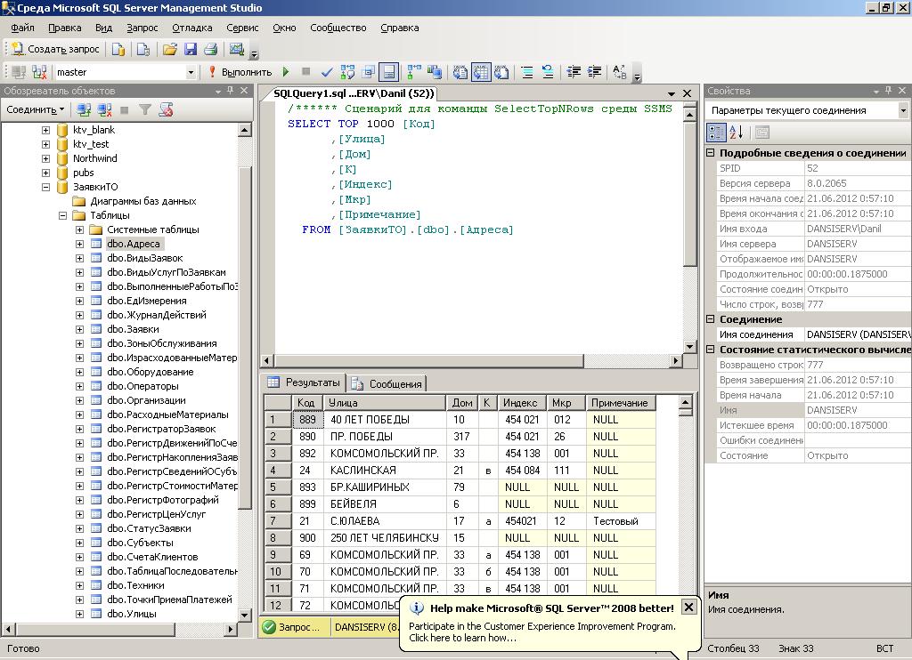Uncomment the selected lines icon

click(548, 72)
